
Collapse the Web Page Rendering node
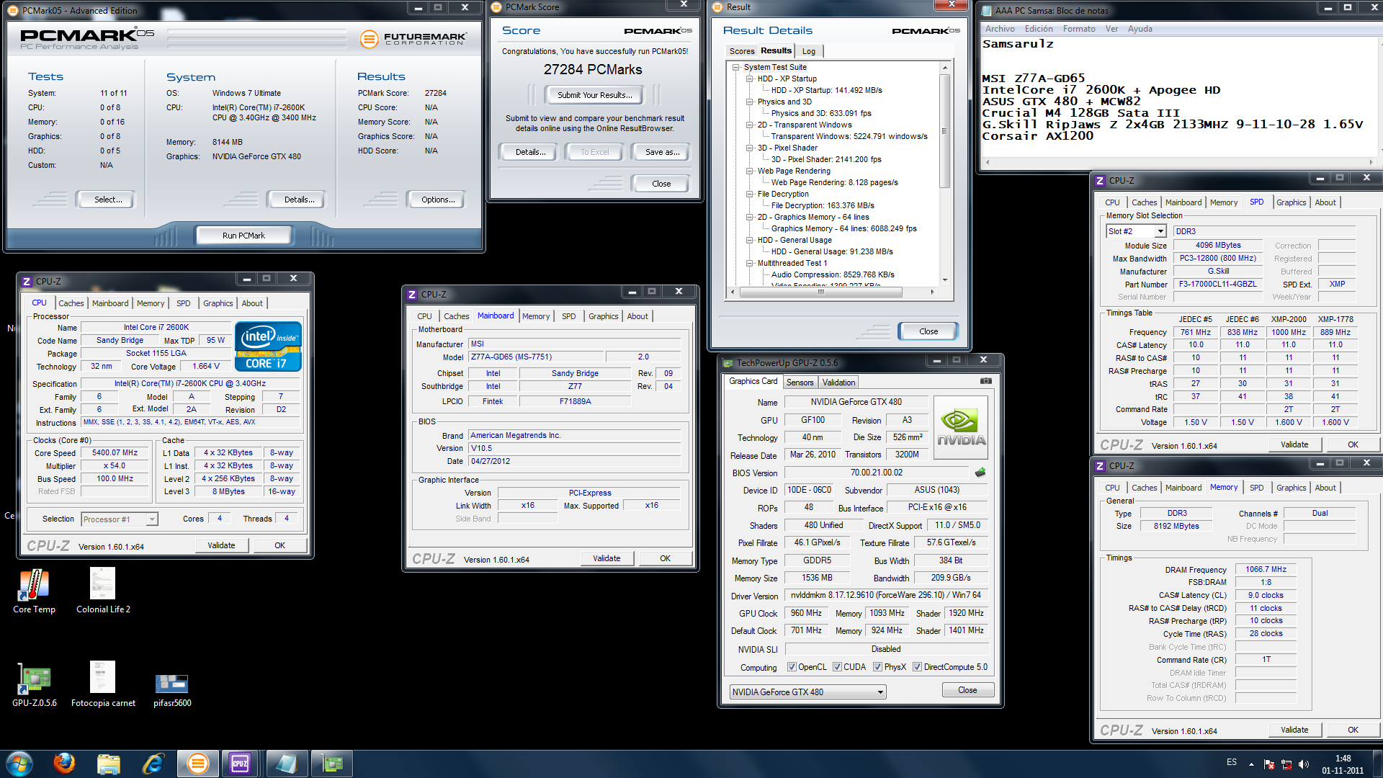(749, 171)
